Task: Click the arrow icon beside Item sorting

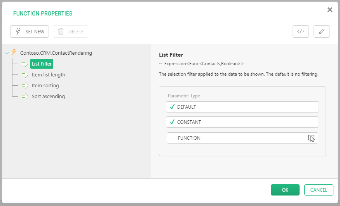Action: 25,85
